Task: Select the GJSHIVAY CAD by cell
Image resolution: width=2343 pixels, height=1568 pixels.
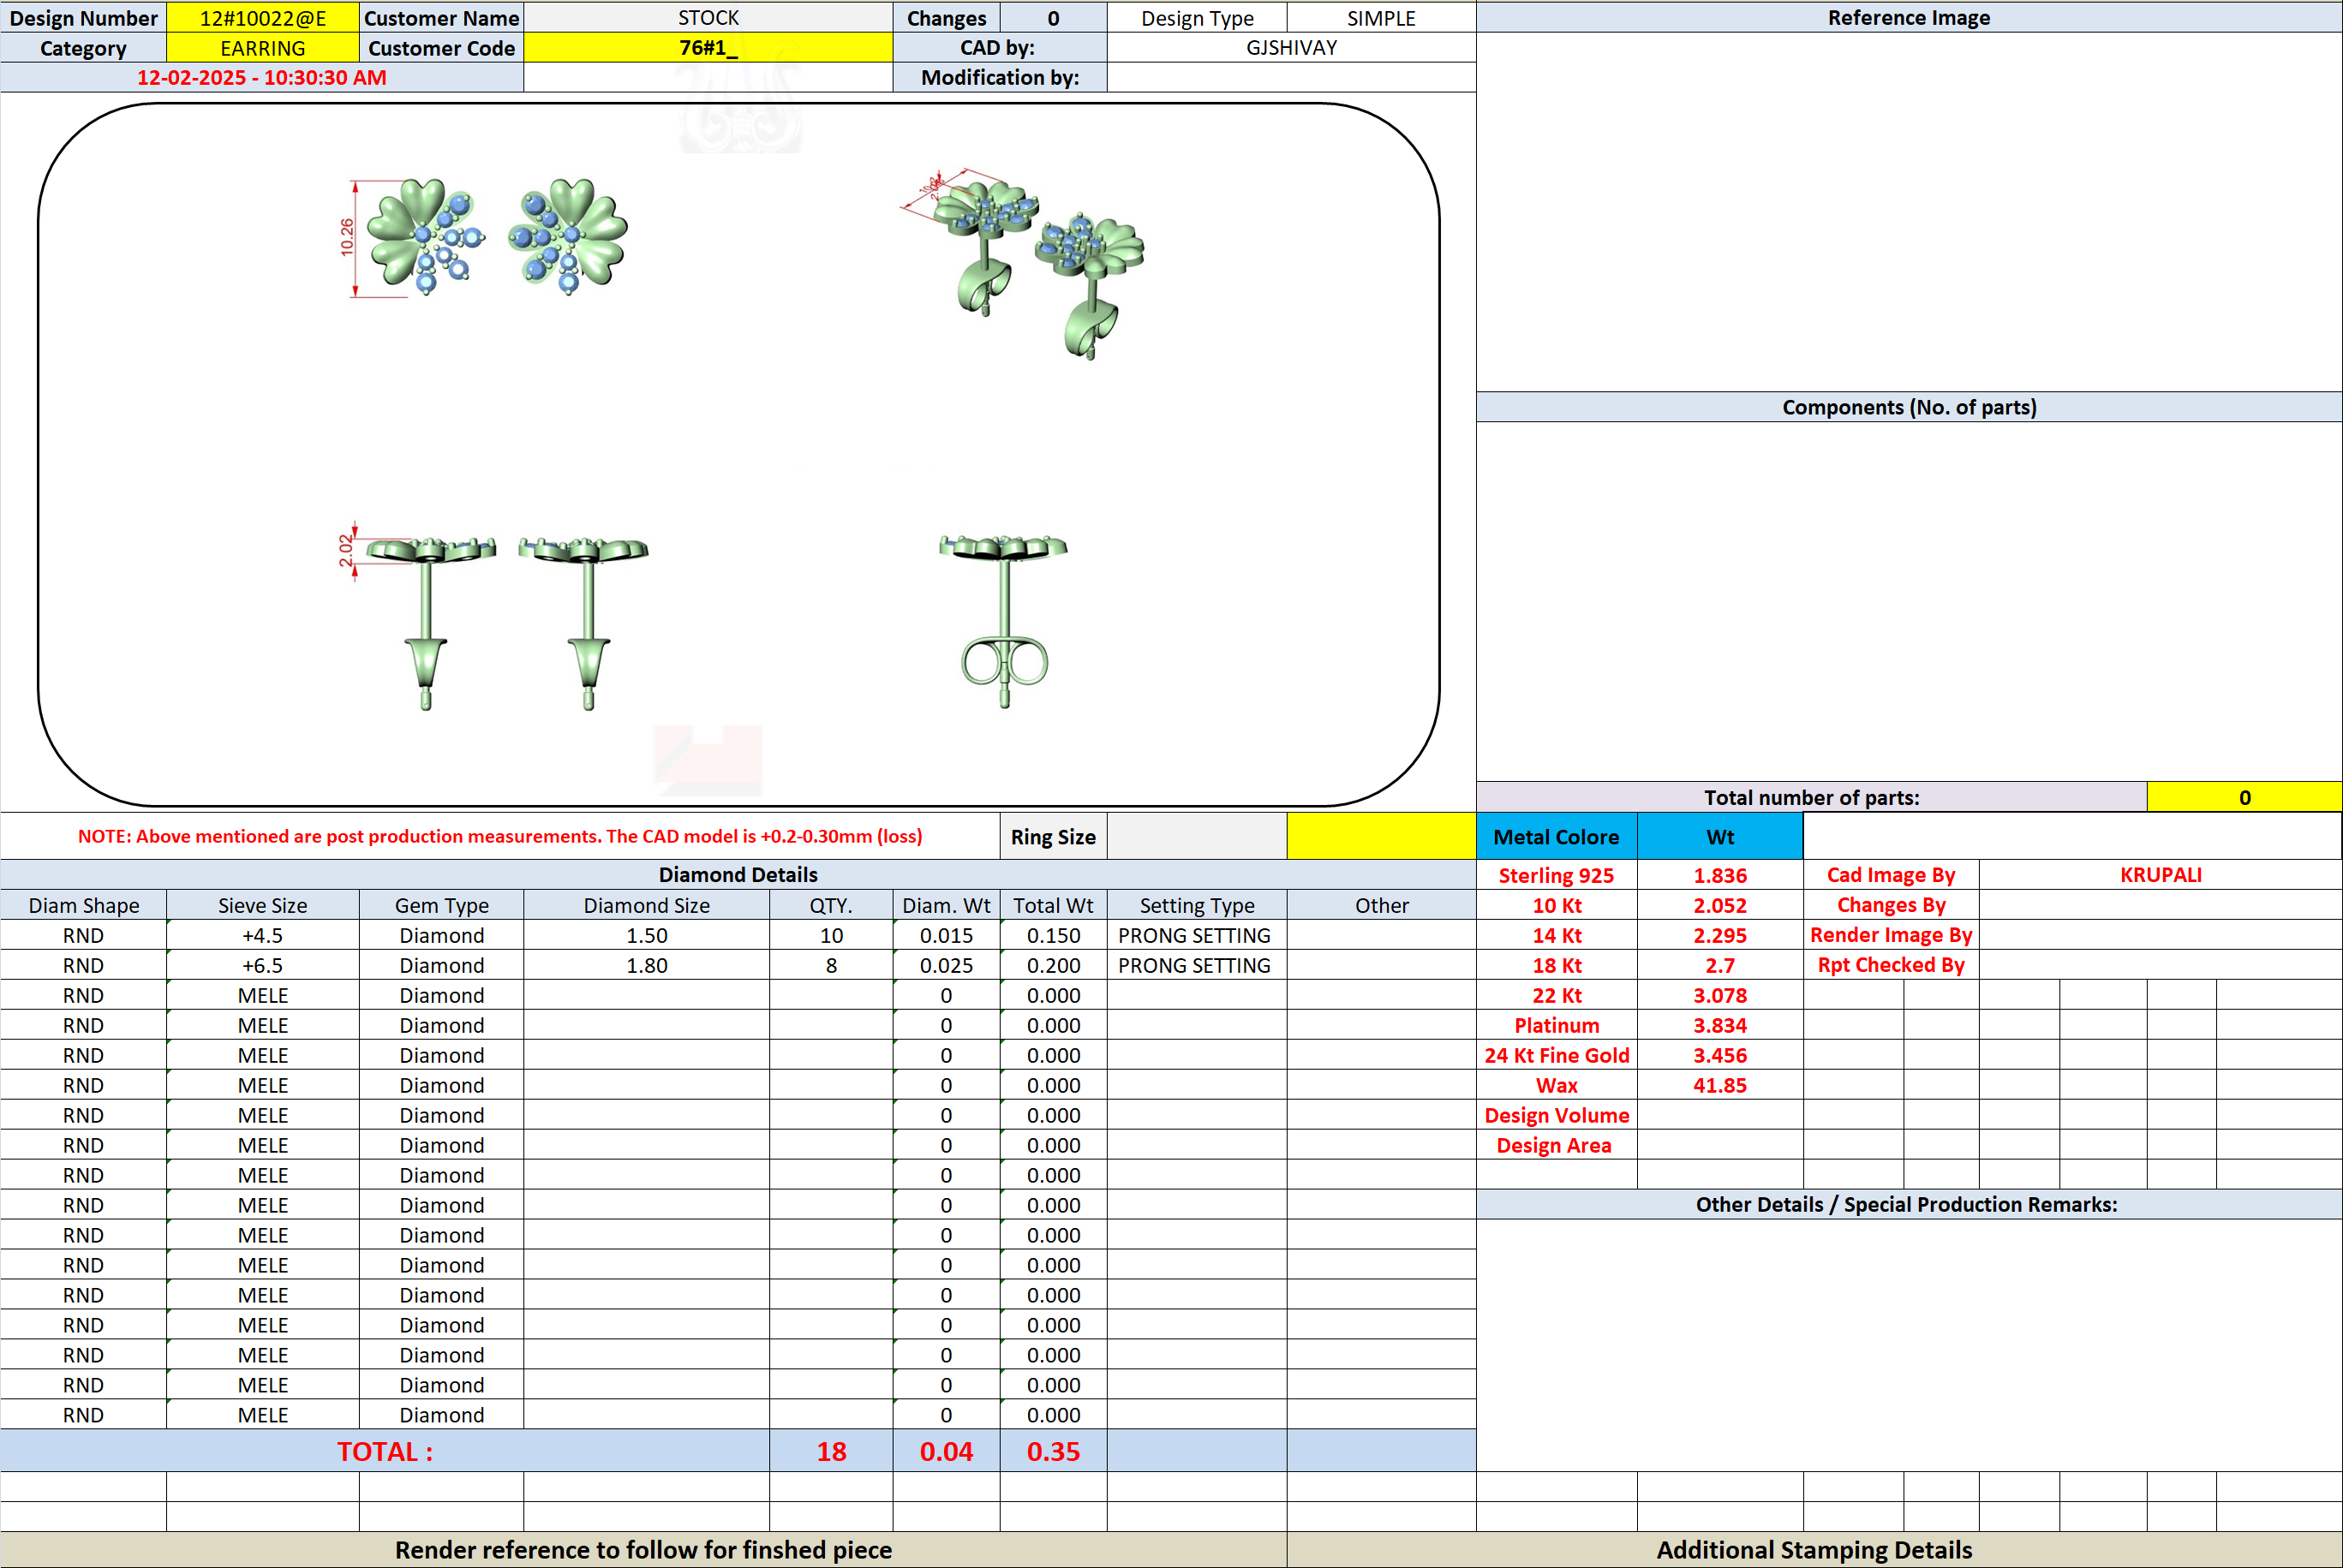Action: coord(1290,48)
